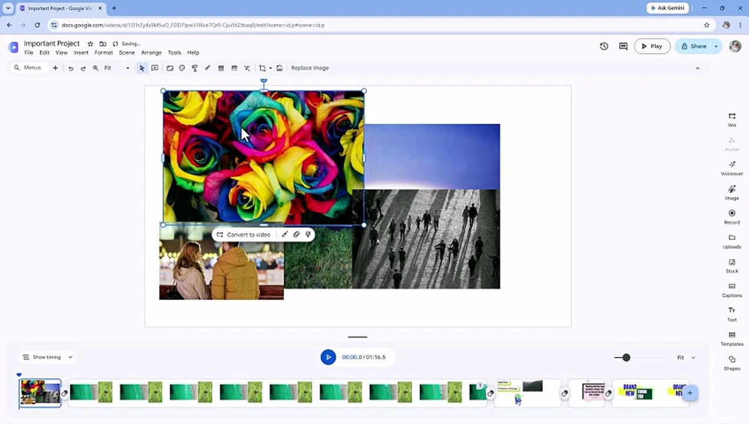Open the Image generation sidebar panel
This screenshot has width=749, height=424.
pos(732,193)
